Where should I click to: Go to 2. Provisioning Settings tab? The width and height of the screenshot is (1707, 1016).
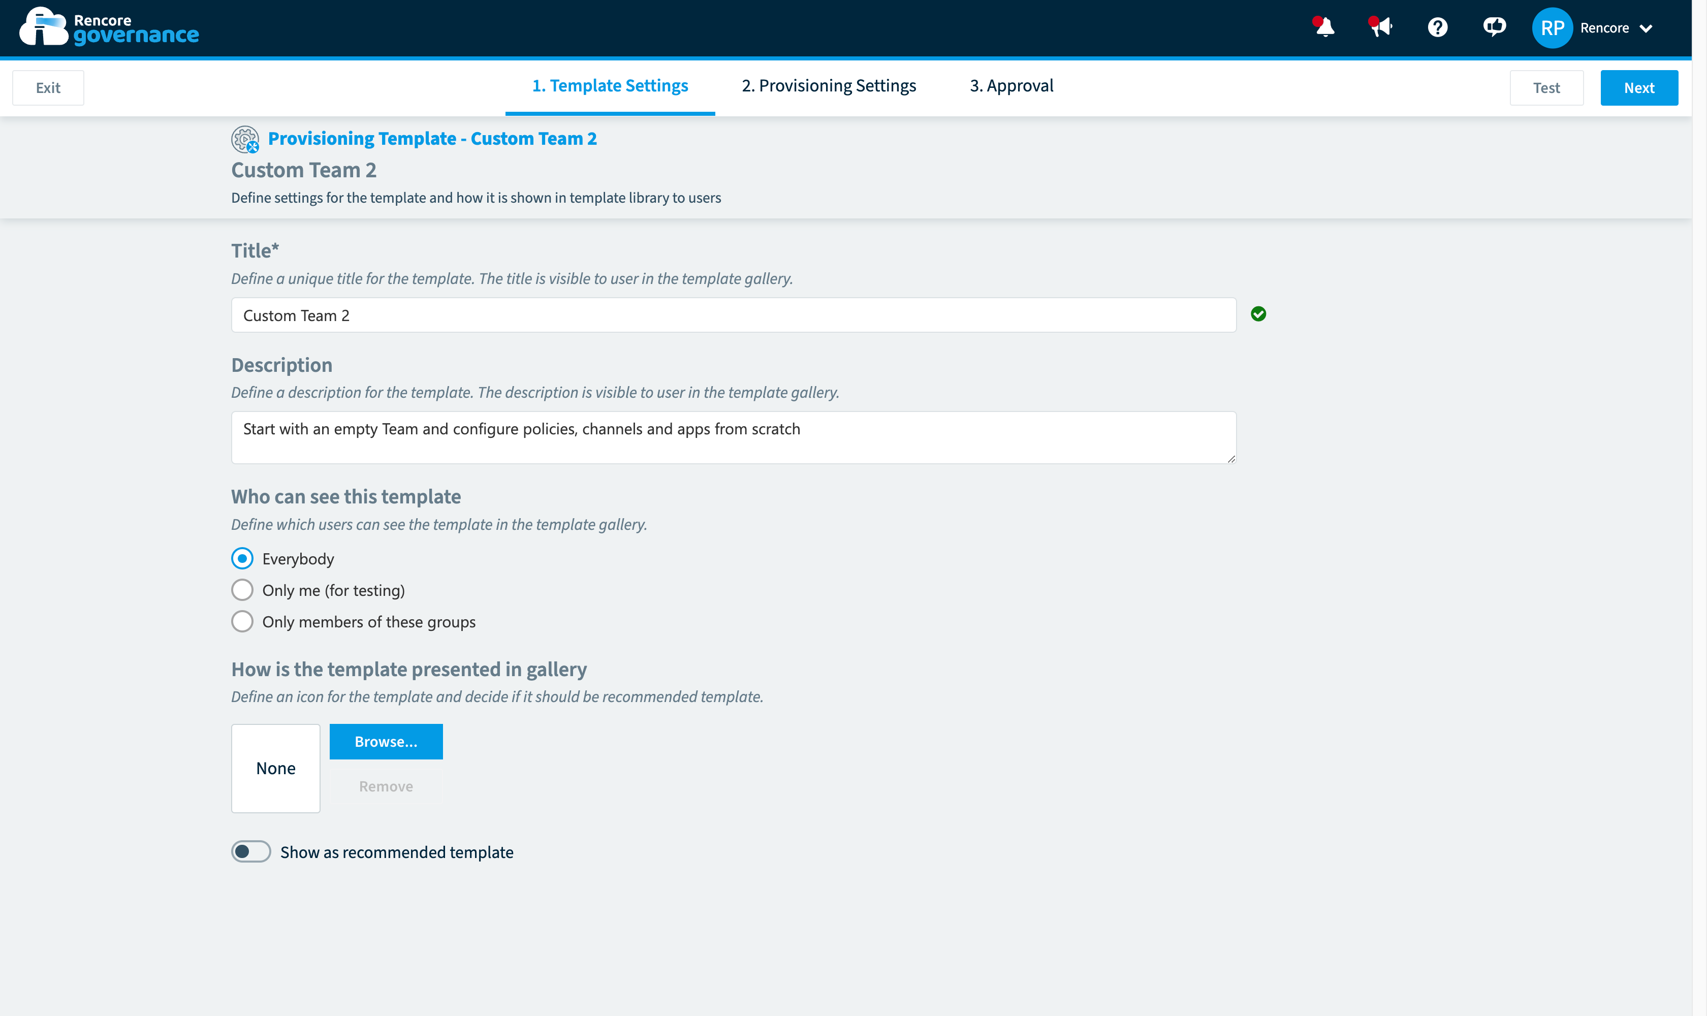pos(829,85)
